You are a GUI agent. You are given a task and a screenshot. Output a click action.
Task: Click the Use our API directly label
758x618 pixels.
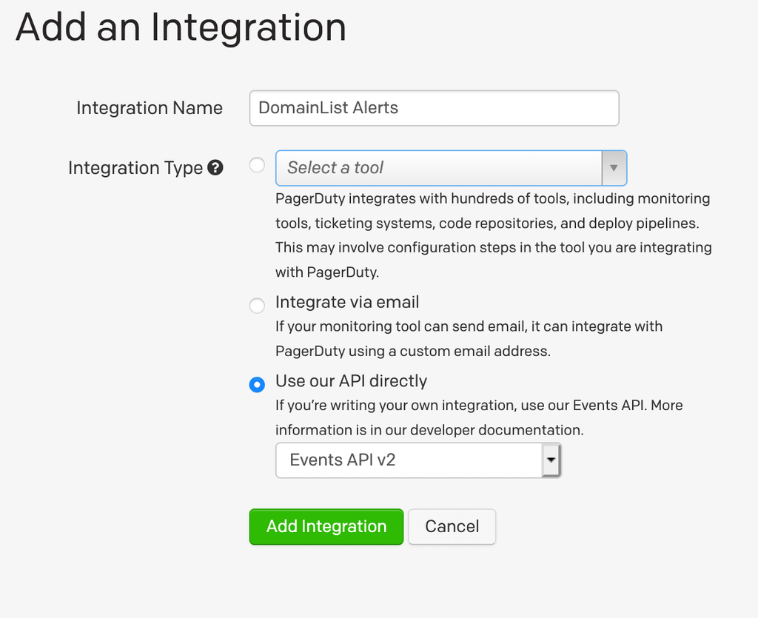coord(352,380)
